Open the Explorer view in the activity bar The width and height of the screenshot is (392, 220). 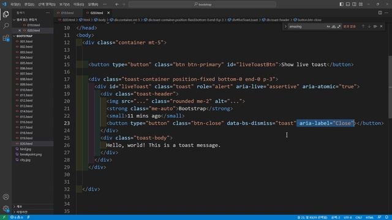pyautogui.click(x=6, y=14)
